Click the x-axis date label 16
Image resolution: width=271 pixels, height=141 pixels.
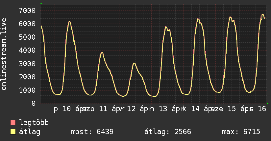262,109
